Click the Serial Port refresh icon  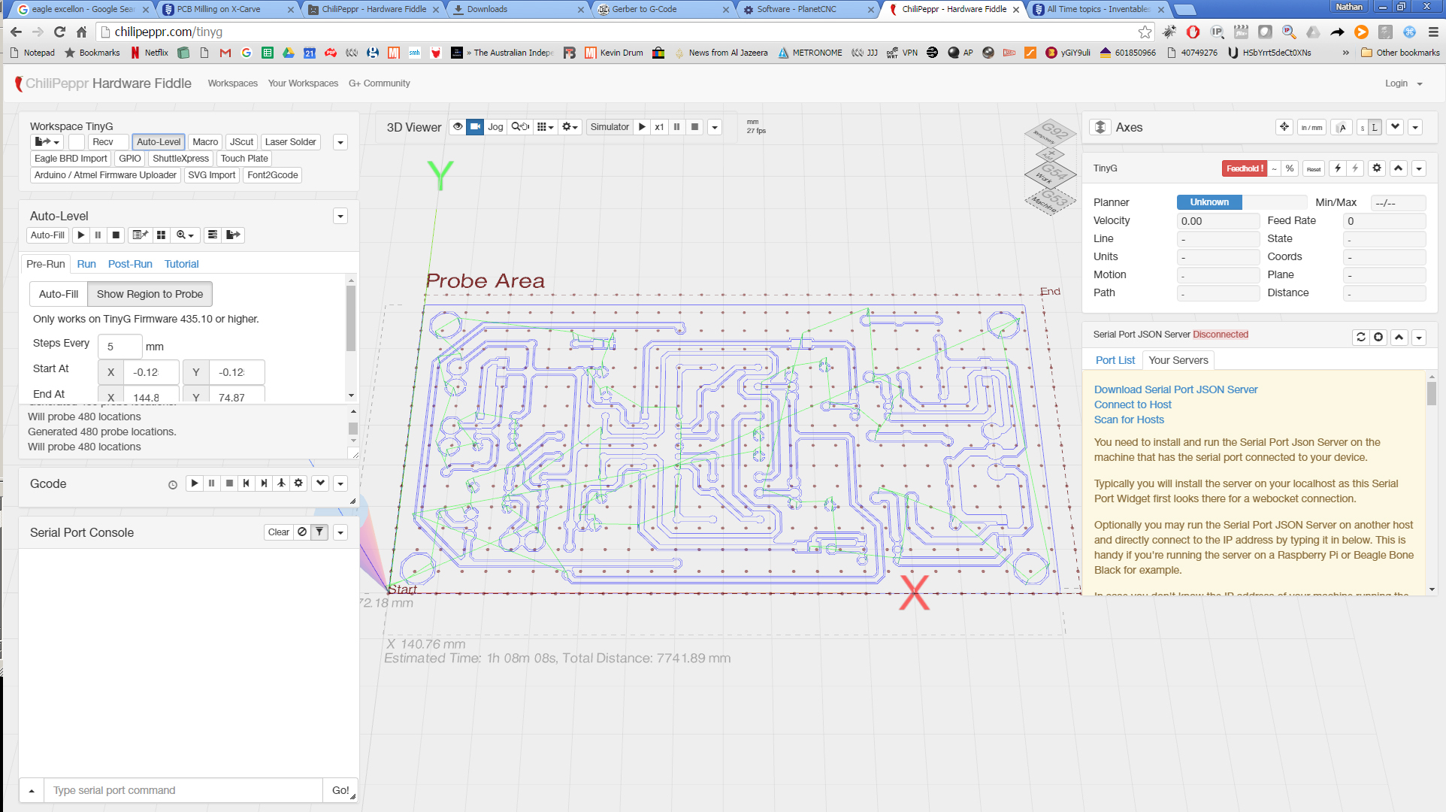(1361, 338)
